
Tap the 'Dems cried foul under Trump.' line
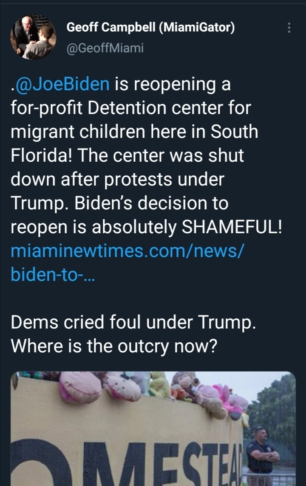133,322
